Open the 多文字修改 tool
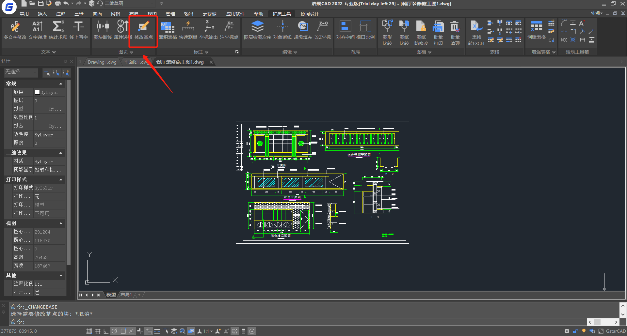Screen dimensions: 627x336 coord(15,30)
